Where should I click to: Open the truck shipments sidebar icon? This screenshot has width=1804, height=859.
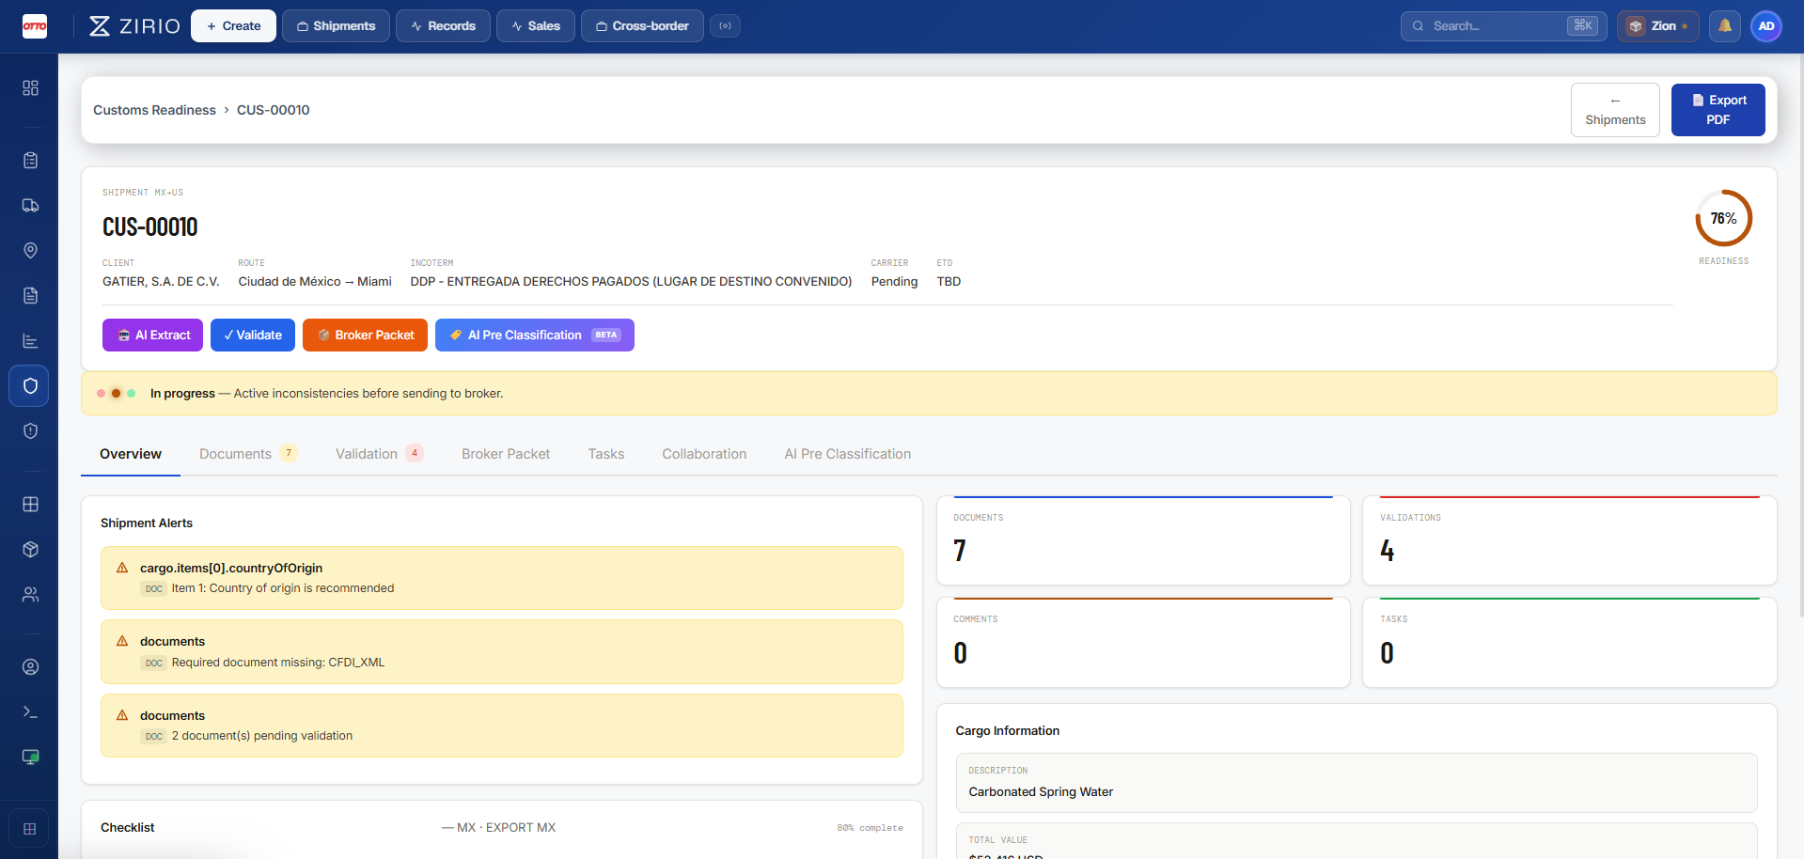[30, 206]
